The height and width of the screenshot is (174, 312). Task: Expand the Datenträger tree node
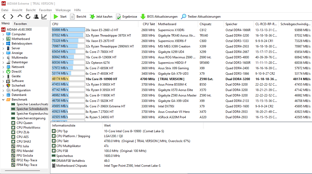pyautogui.click(x=3, y=62)
